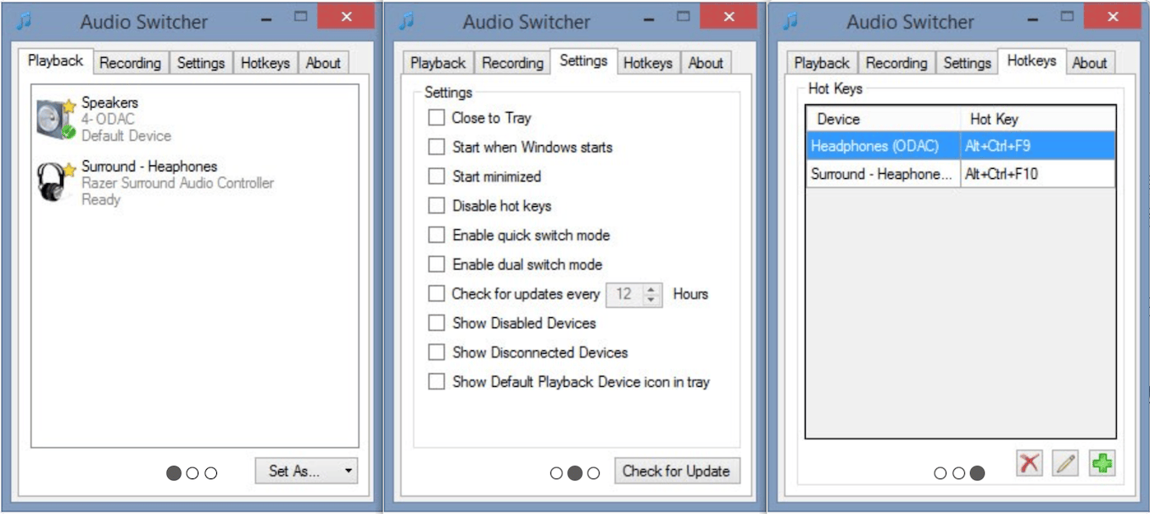Image resolution: width=1150 pixels, height=514 pixels.
Task: Click Alt+Ctrl+F9 hot key cell
Action: (x=1037, y=146)
